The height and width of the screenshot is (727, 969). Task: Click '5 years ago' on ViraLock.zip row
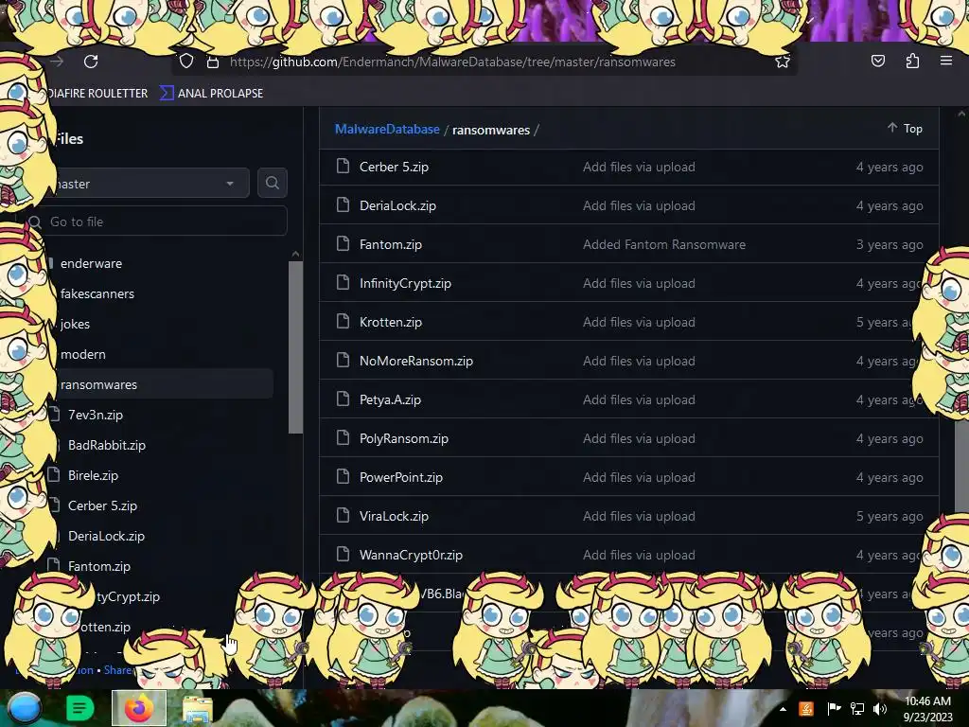890,516
